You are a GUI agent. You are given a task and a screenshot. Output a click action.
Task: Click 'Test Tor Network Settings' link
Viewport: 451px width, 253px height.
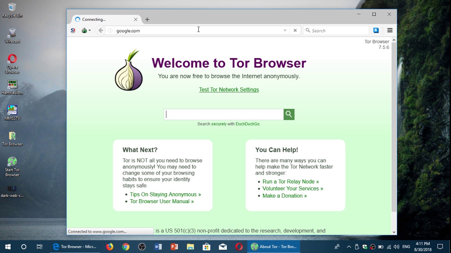point(229,90)
